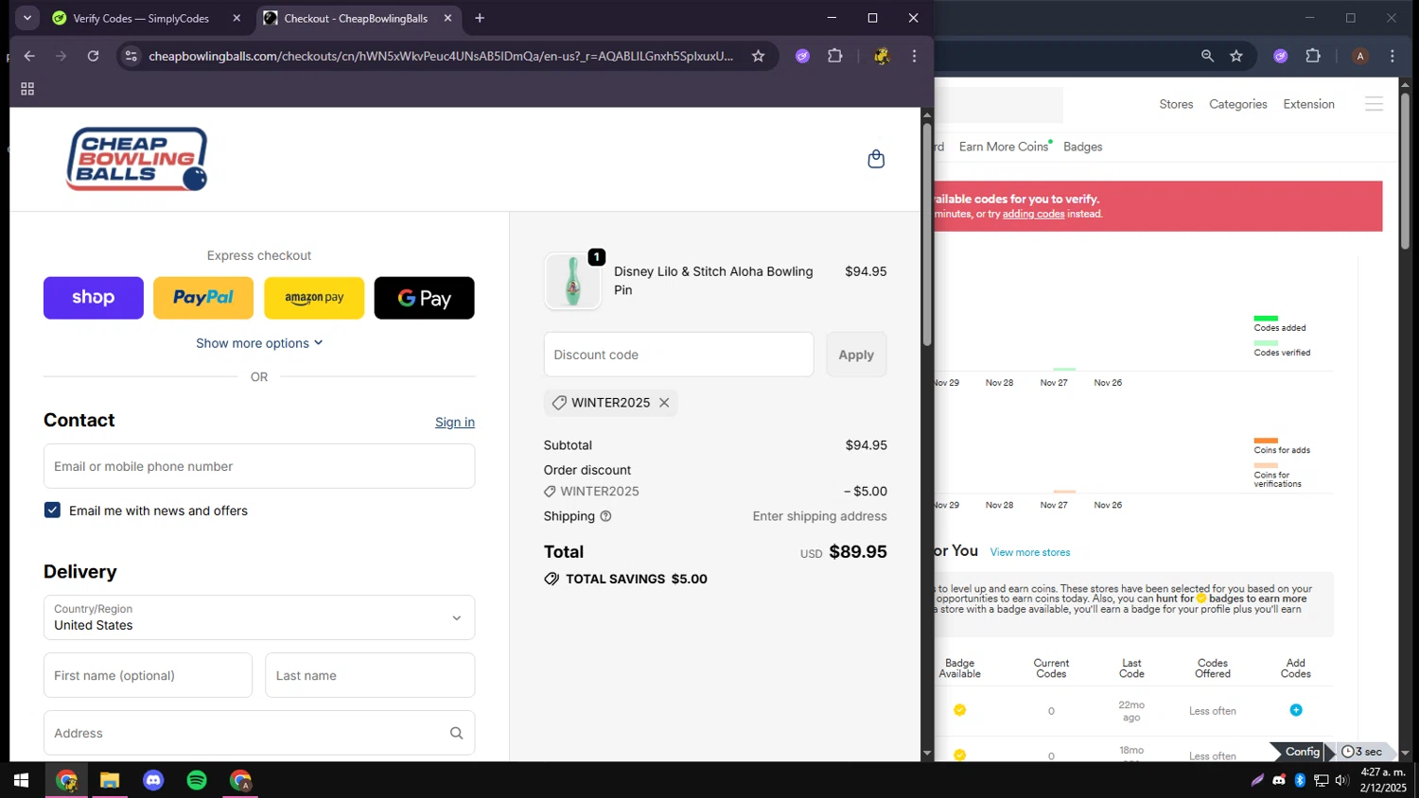The width and height of the screenshot is (1419, 798).
Task: Open the shopping cart icon on checkout page
Action: pos(876,159)
